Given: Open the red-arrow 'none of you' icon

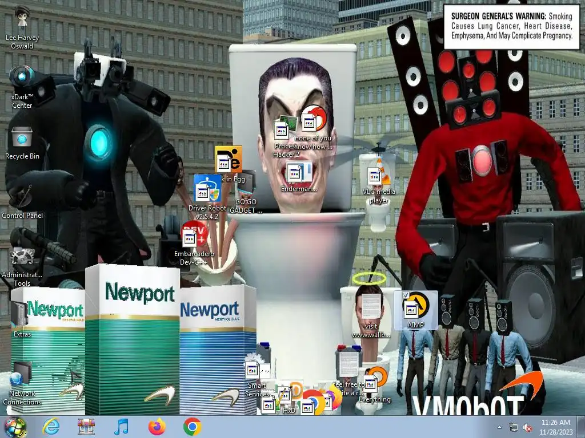Looking at the screenshot, I should 314,119.
